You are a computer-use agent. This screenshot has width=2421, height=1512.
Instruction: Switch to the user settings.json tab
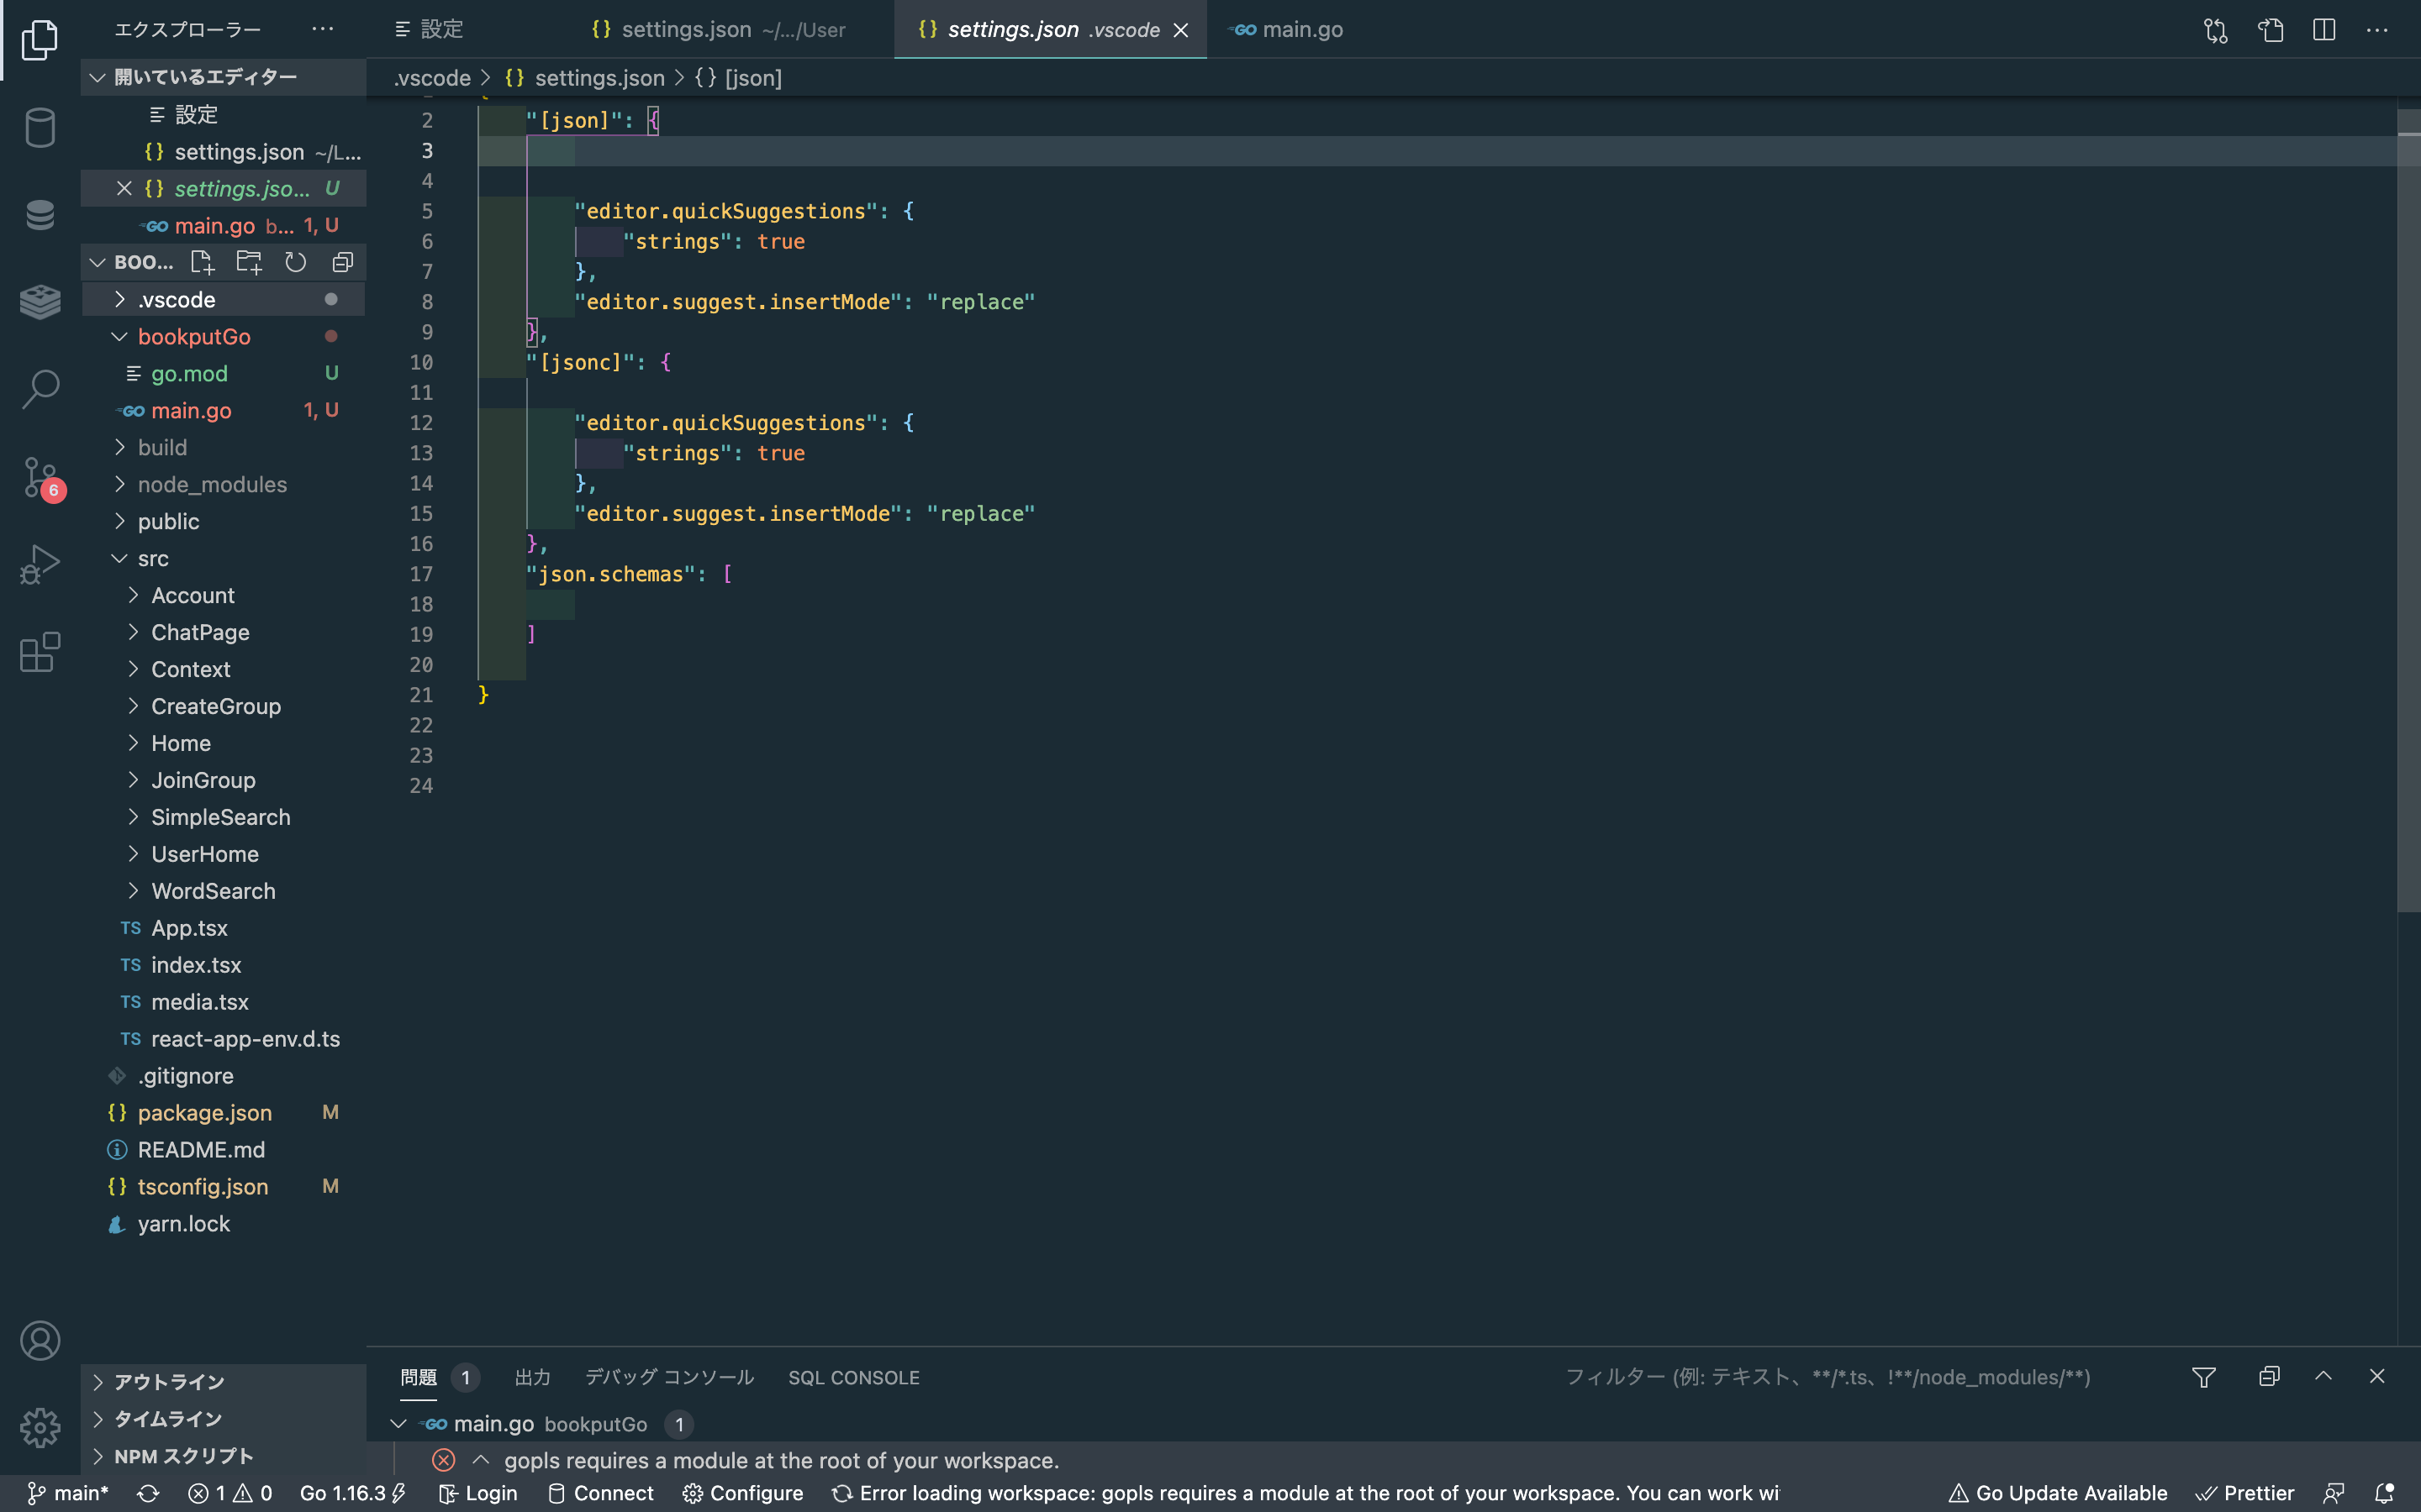coord(718,30)
